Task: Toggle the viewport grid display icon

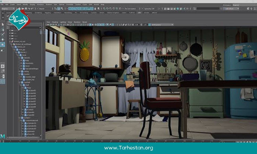Action: [x=68, y=25]
